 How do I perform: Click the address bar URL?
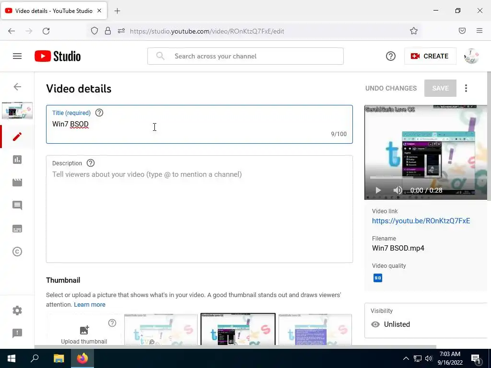point(207,31)
